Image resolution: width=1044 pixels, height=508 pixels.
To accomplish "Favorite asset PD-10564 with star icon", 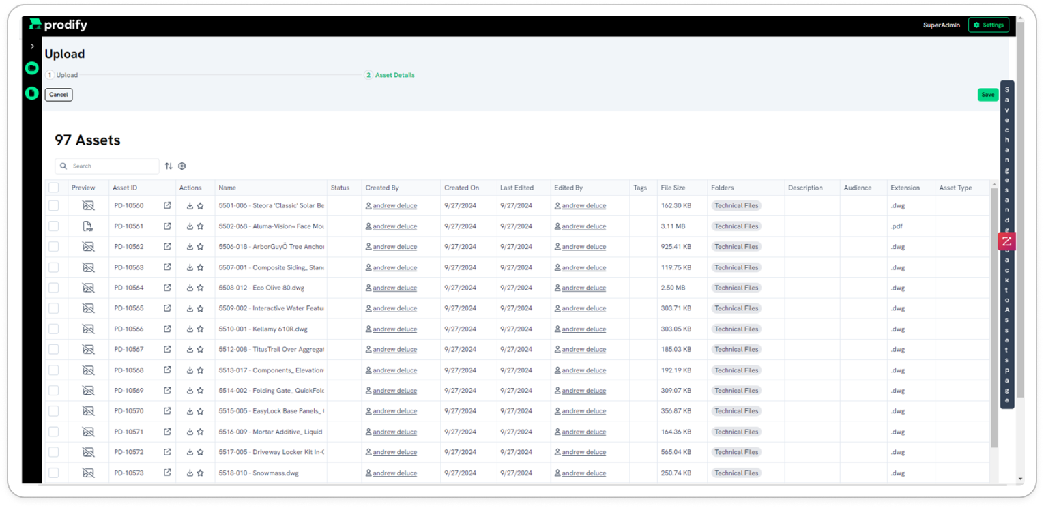I will pyautogui.click(x=201, y=288).
